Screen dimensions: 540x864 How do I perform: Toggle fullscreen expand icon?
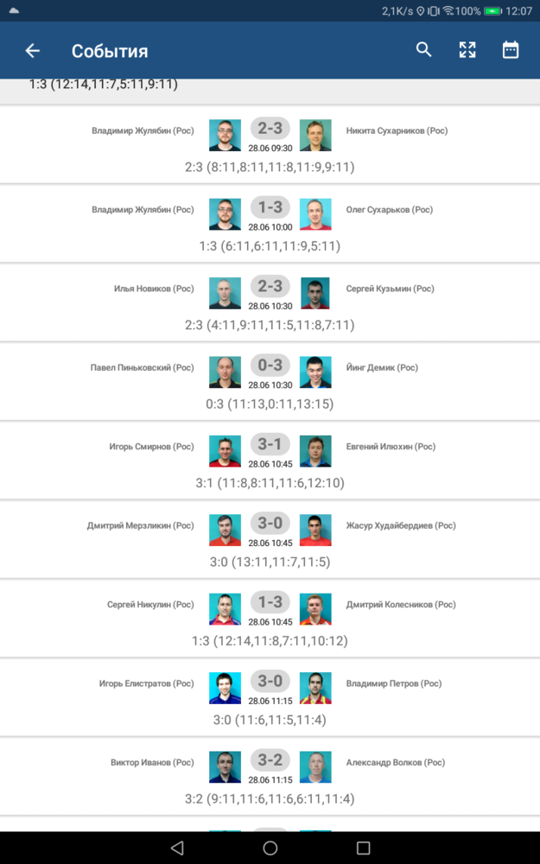pos(467,49)
